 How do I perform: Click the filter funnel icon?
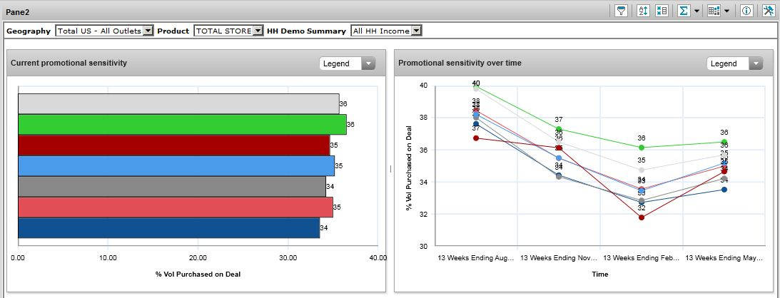[621, 11]
